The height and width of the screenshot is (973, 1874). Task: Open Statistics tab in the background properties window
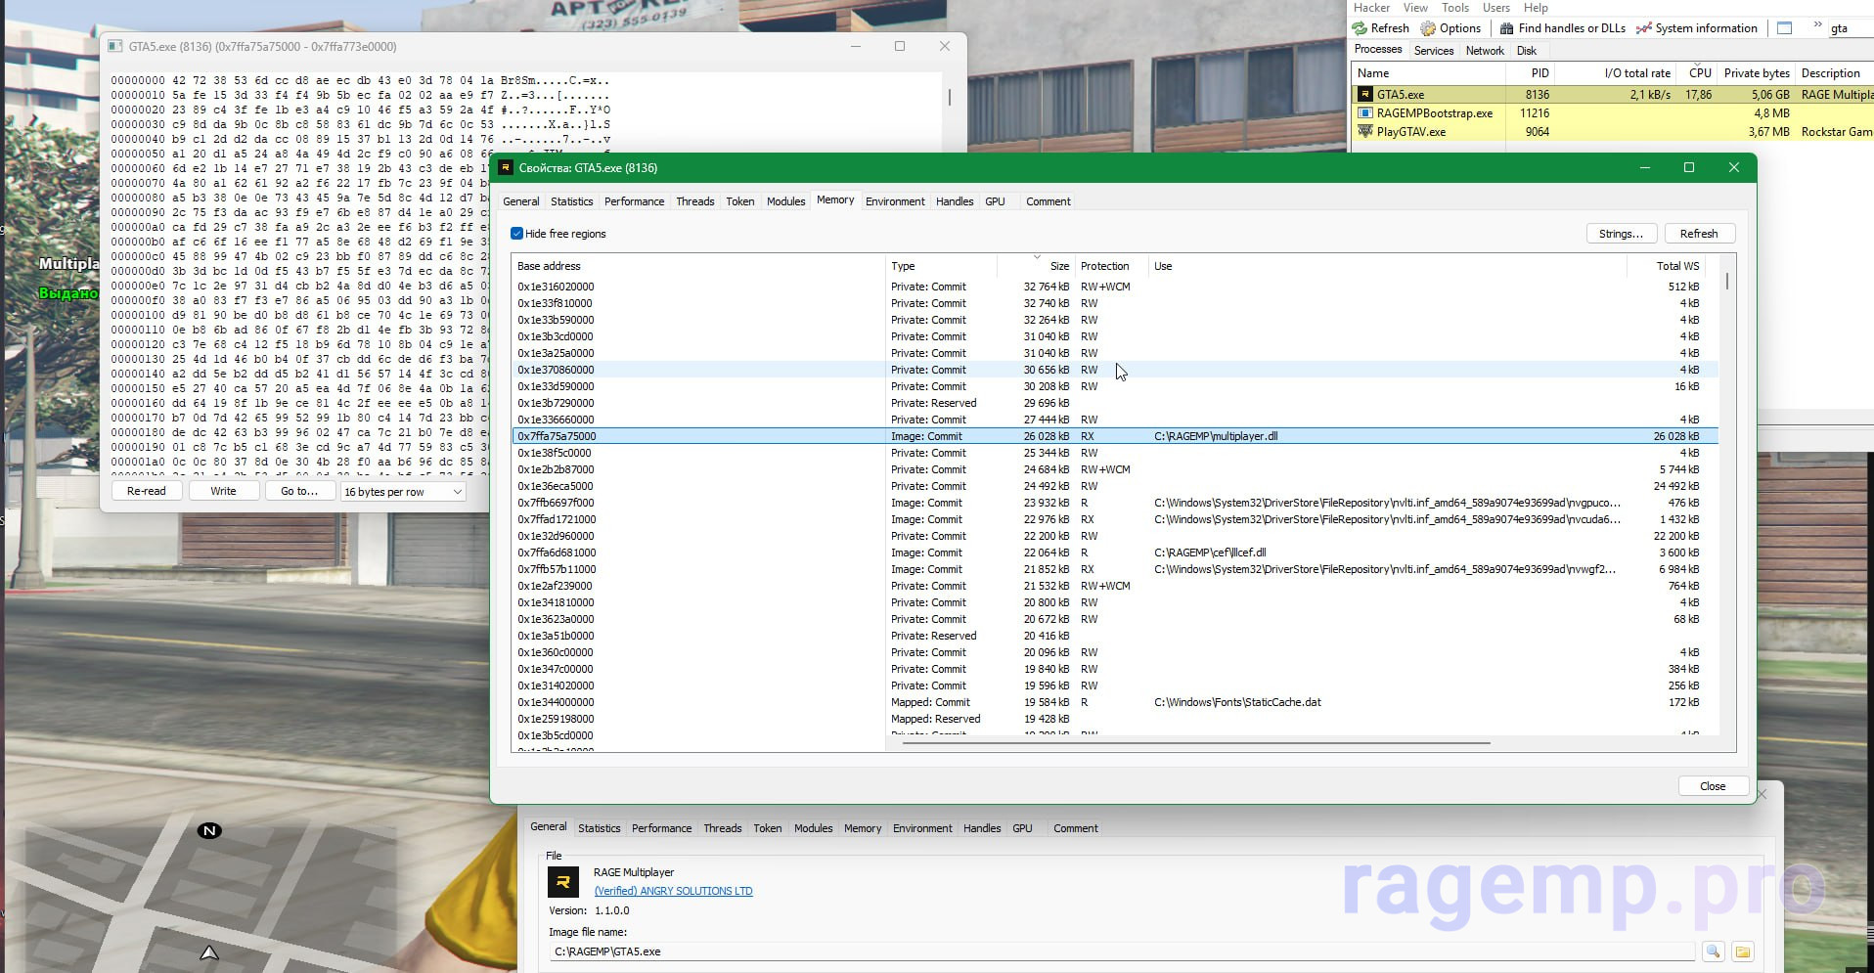pyautogui.click(x=600, y=828)
